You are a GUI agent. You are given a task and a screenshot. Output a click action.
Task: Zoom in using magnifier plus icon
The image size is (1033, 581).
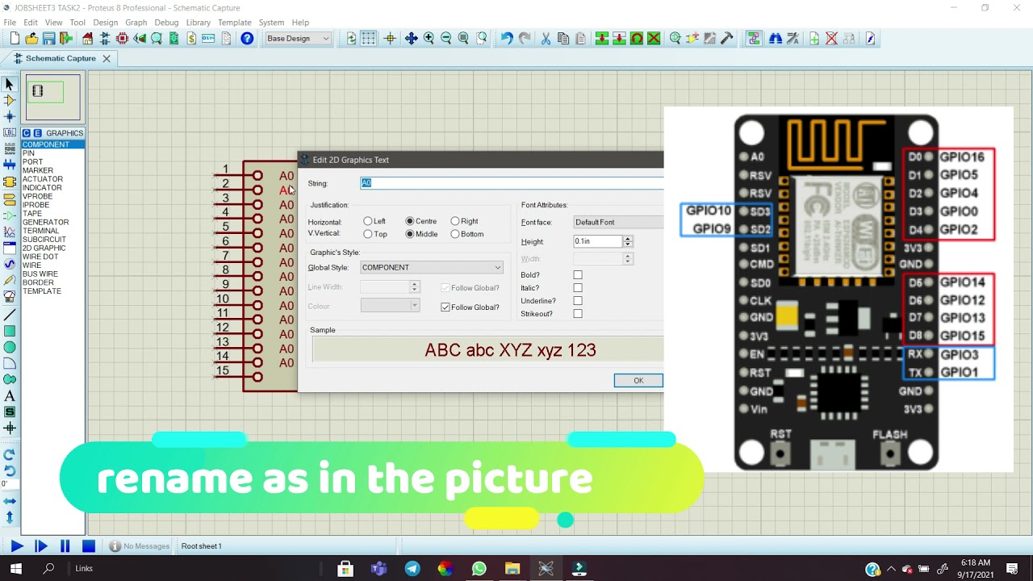pos(429,38)
